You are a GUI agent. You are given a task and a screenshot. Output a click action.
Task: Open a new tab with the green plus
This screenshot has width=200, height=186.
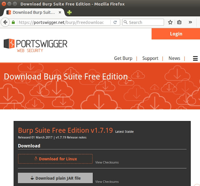pyautogui.click(x=69, y=12)
